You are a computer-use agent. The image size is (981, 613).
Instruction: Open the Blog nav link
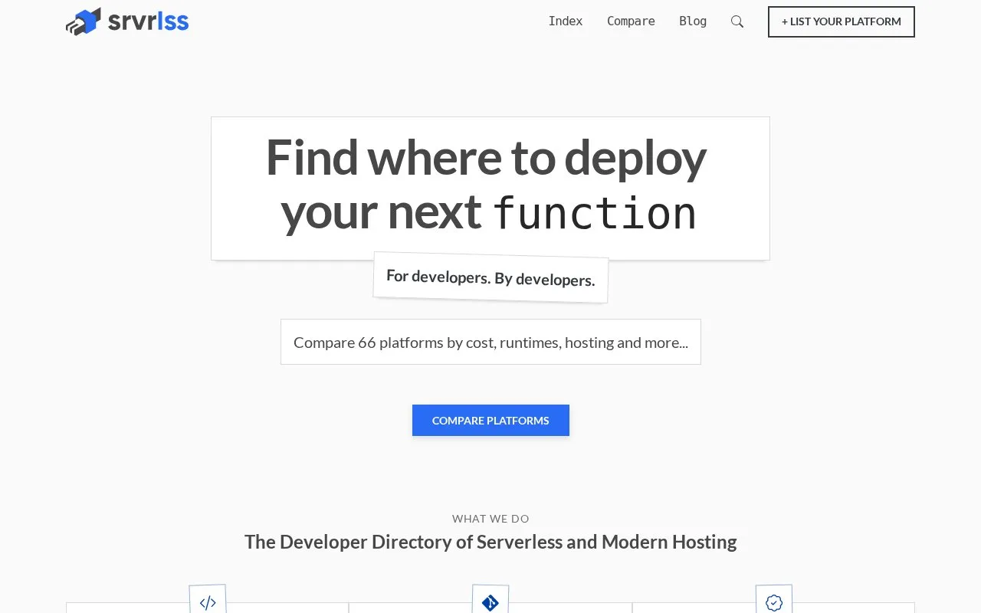point(693,21)
